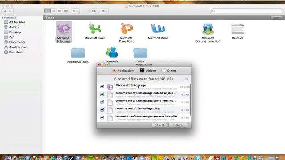Viewport: 285px width, 160px height.
Task: Click Entourage icon in AppCleaner list
Action: coord(110,87)
